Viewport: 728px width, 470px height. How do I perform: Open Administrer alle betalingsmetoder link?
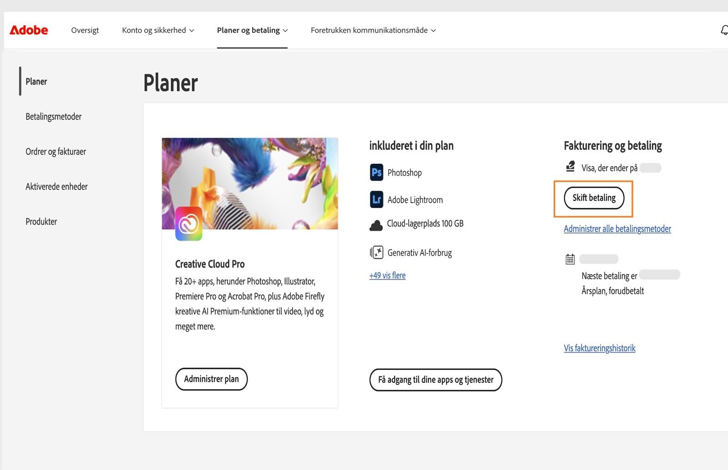pyautogui.click(x=617, y=229)
